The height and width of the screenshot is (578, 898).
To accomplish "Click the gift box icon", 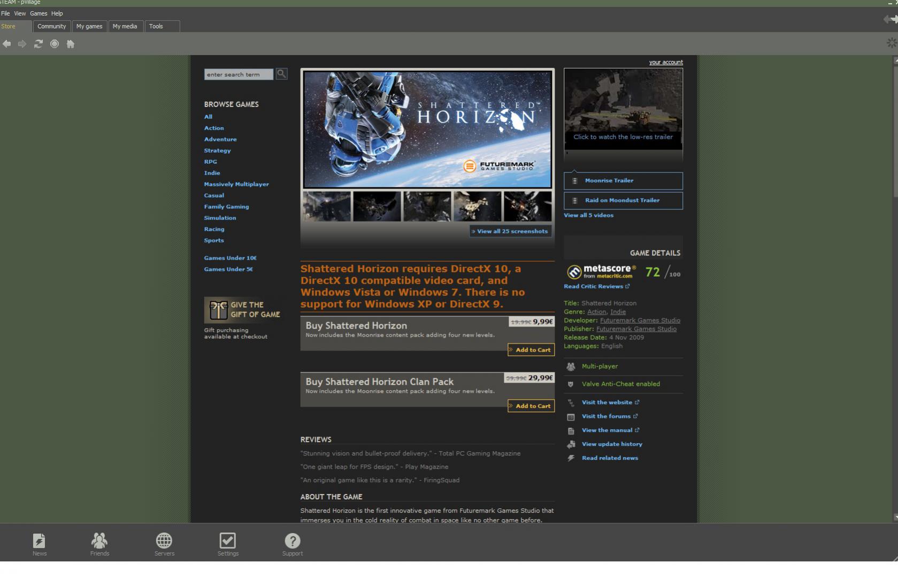I will pos(218,310).
